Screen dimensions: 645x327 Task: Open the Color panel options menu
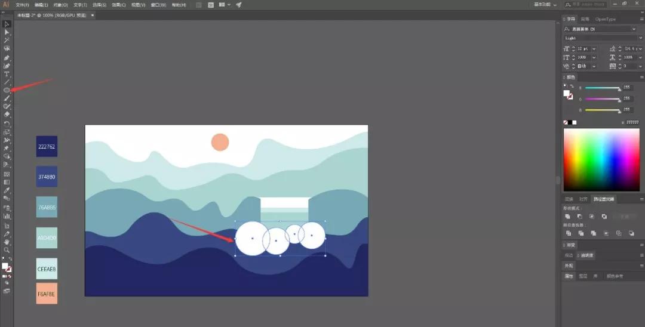click(641, 77)
